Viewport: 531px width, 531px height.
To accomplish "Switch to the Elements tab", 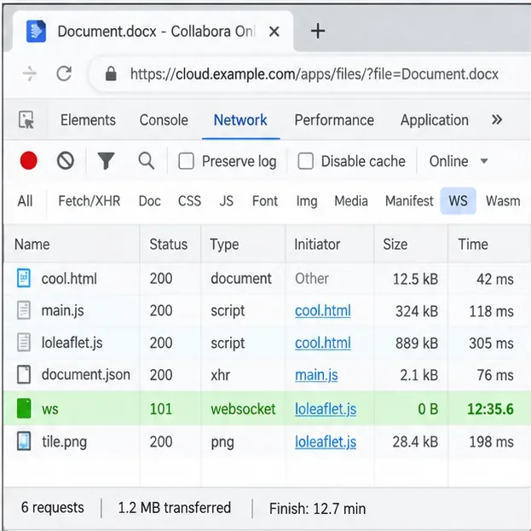I will pyautogui.click(x=88, y=120).
